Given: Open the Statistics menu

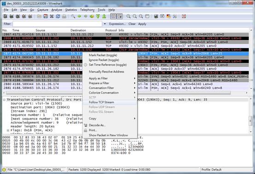Looking at the screenshot, I should [x=71, y=10].
